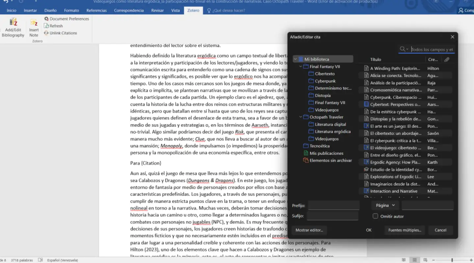Open the Página locator dropdown
Image resolution: width=474 pixels, height=263 pixels.
click(385, 205)
